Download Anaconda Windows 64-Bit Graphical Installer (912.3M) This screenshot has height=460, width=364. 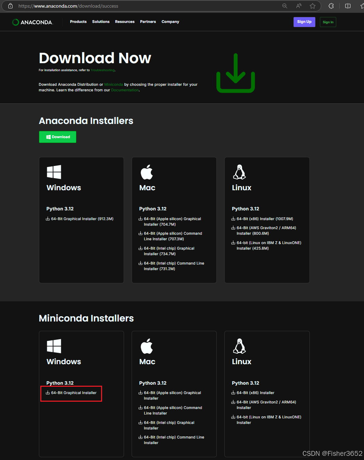point(80,219)
